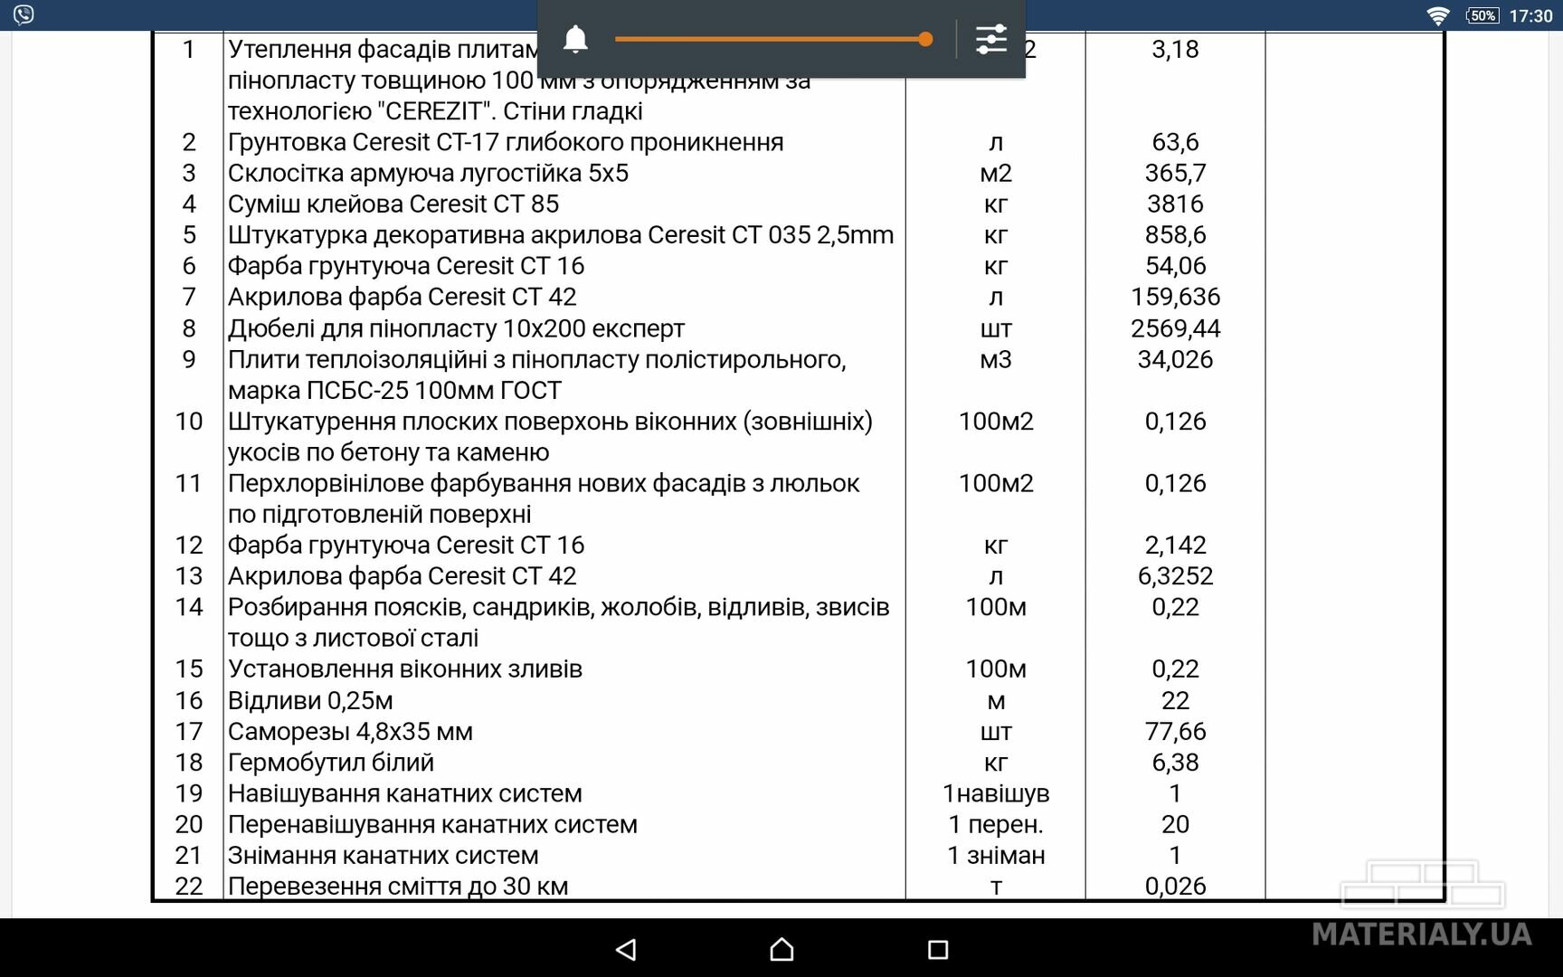1563x977 pixels.
Task: Select 'Перенавішування канатних систем' text
Action: point(432,824)
